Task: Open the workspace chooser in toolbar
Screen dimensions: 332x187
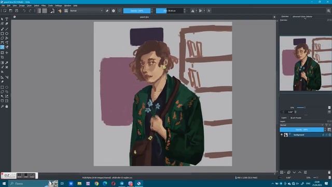Action: (328, 10)
